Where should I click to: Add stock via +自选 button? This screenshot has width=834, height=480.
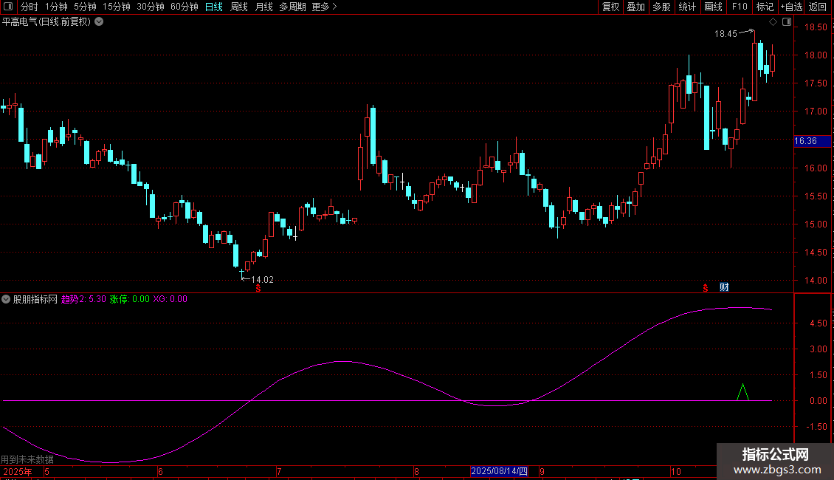point(791,7)
